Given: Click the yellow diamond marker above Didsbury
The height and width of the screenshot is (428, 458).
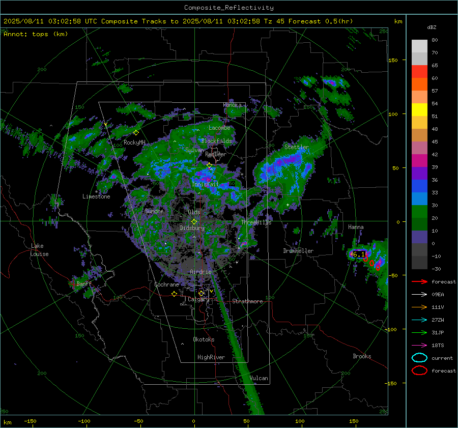Looking at the screenshot, I should pos(194,222).
